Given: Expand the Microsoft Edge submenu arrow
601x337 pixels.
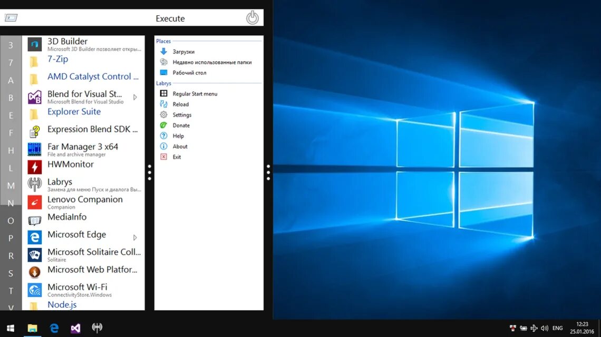Looking at the screenshot, I should pos(135,237).
